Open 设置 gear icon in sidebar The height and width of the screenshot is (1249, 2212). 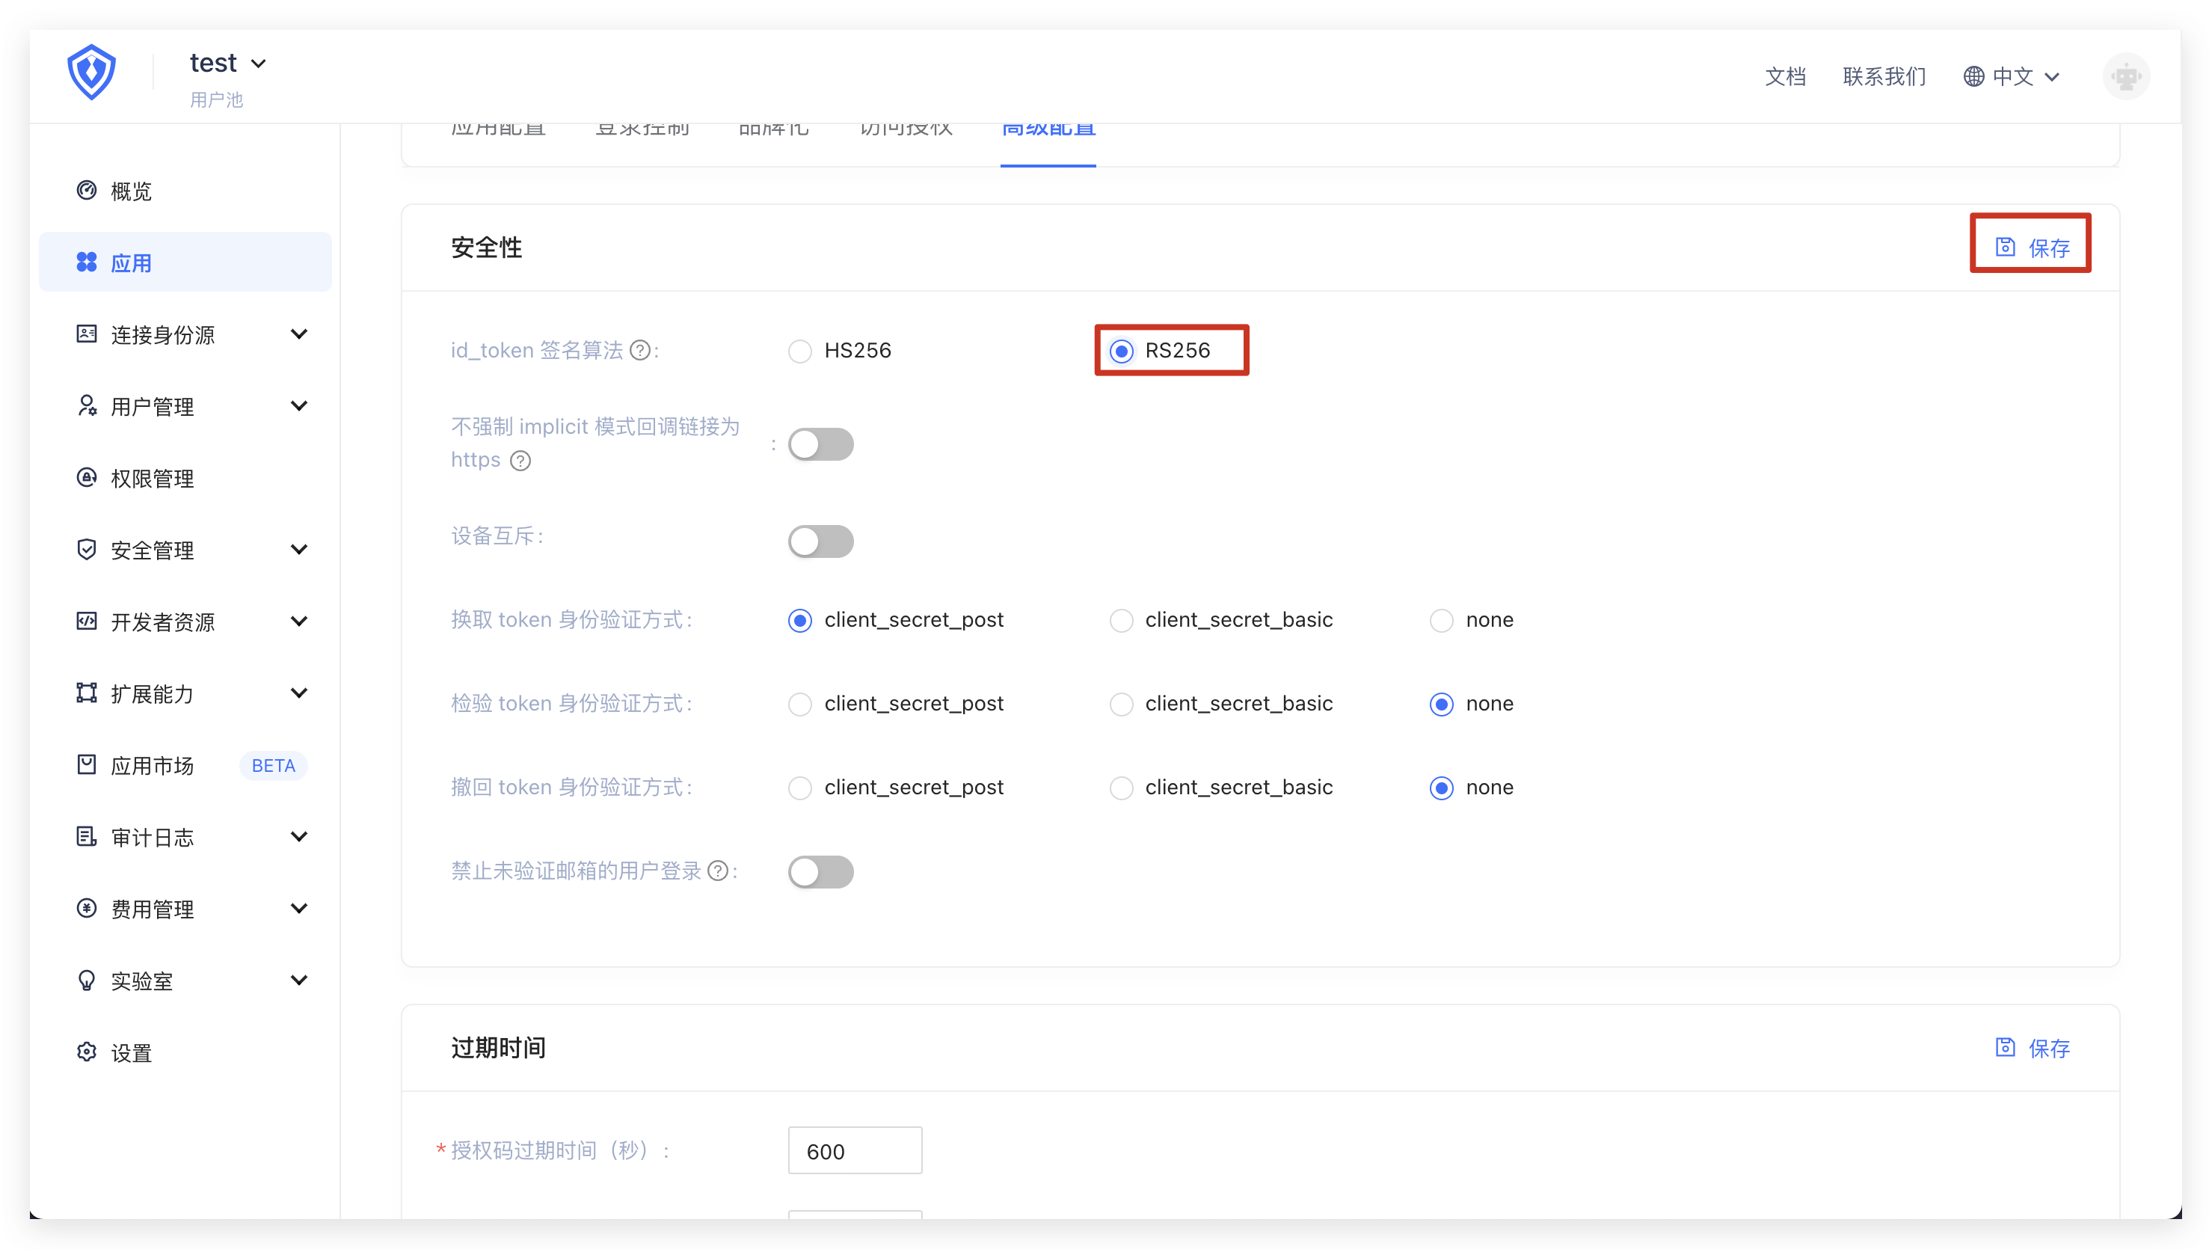pos(87,1052)
